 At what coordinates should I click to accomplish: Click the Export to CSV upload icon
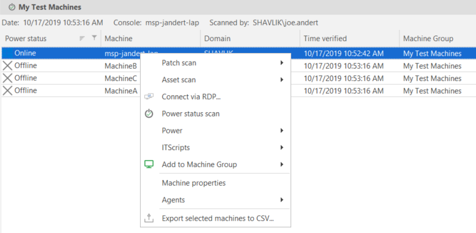tap(149, 218)
